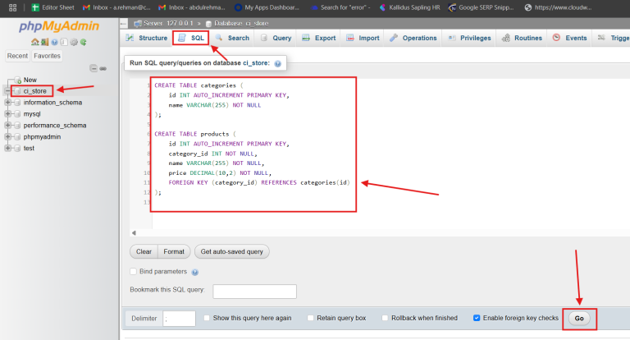630x340 pixels.
Task: Expand mysql database node
Action: click(x=7, y=114)
